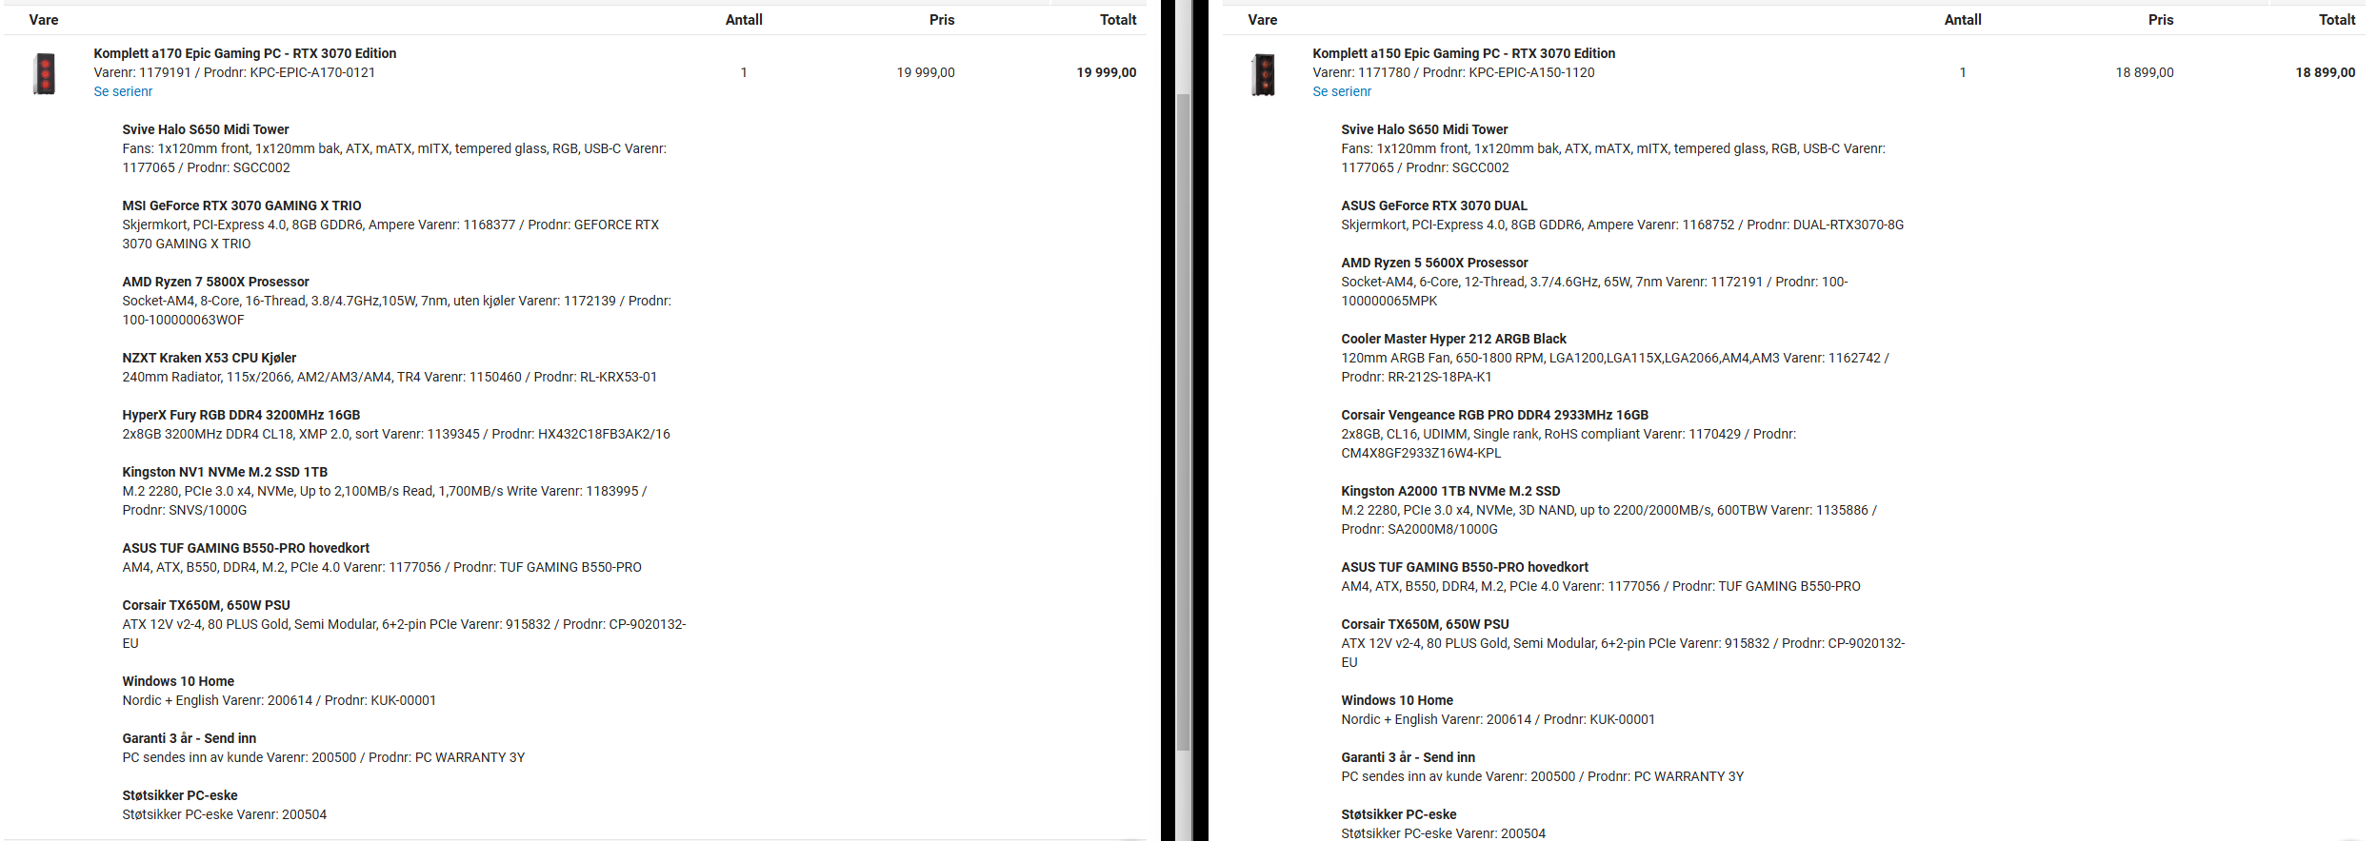Select 'Komplett a150 Epic Gaming PC - RTX 3070 Edition' title
Screen dimensions: 2378x841
(x=1464, y=53)
